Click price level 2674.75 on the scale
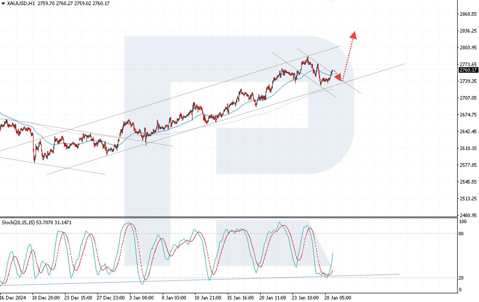This screenshot has width=479, height=302. pos(468,115)
